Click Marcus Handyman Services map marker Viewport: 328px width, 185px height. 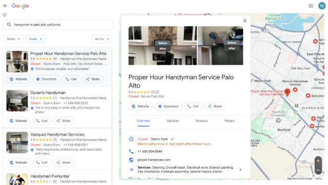pyautogui.click(x=295, y=89)
